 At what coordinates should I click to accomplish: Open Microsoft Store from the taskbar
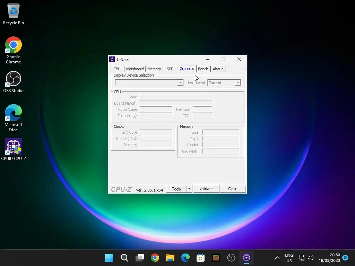click(x=201, y=258)
